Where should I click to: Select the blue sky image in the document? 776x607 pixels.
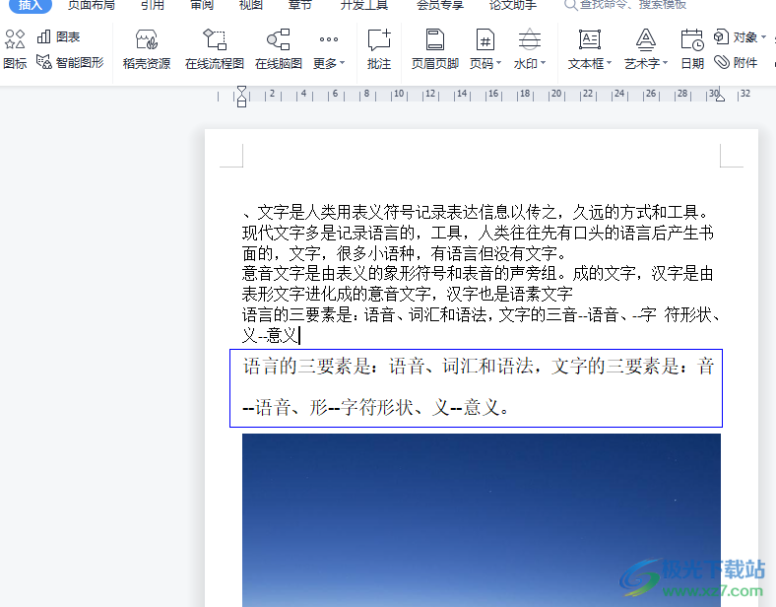481,520
